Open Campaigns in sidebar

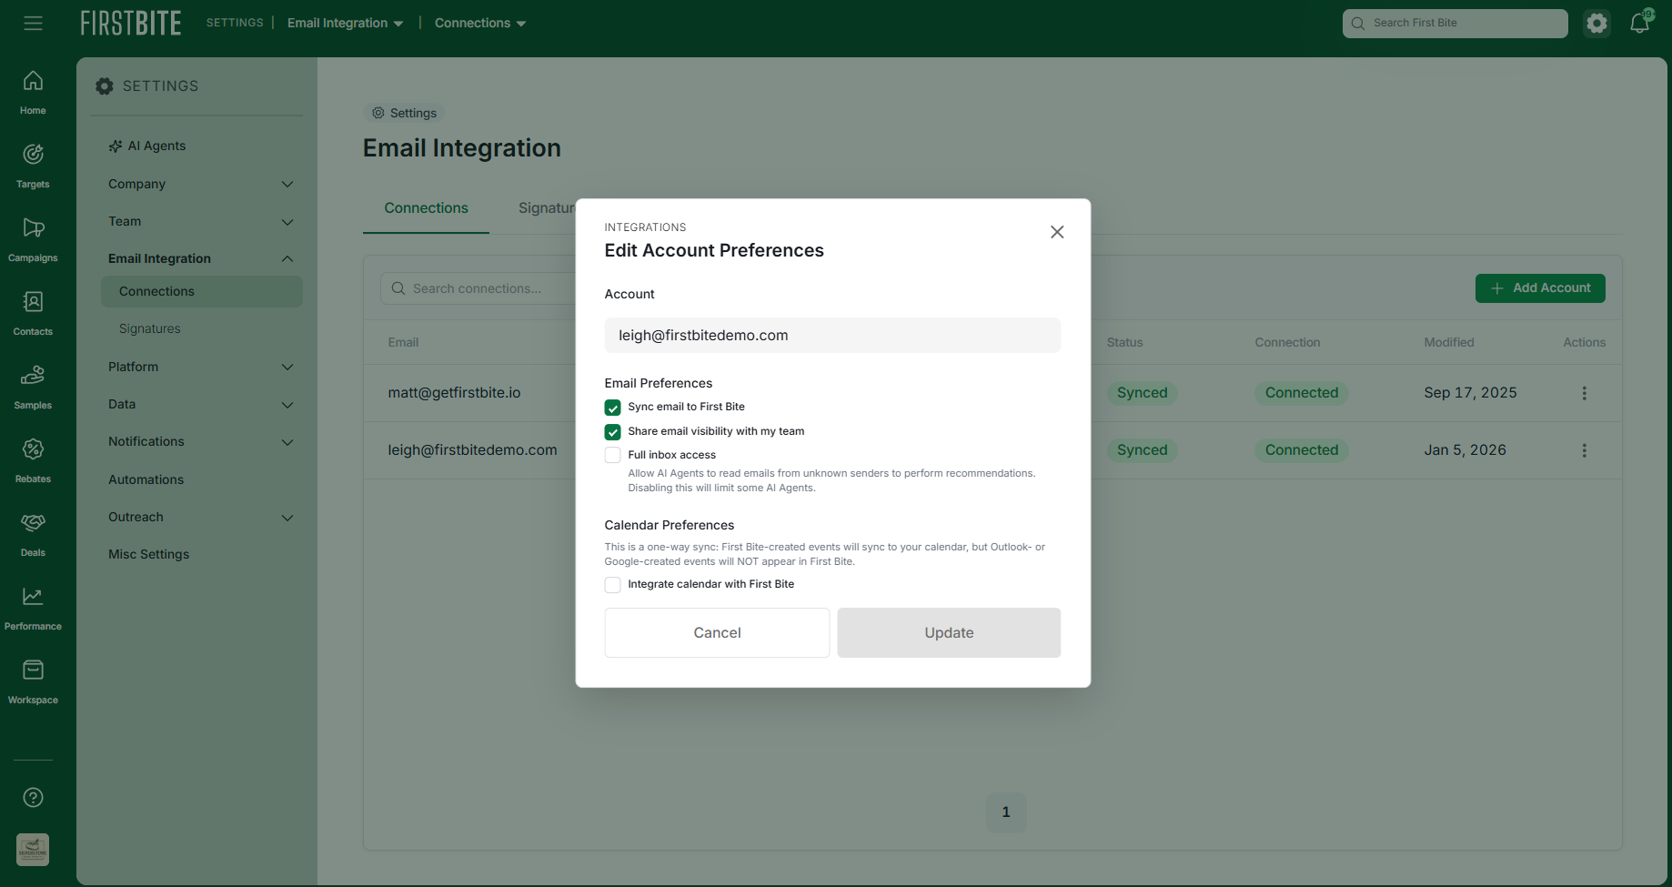[x=33, y=240]
